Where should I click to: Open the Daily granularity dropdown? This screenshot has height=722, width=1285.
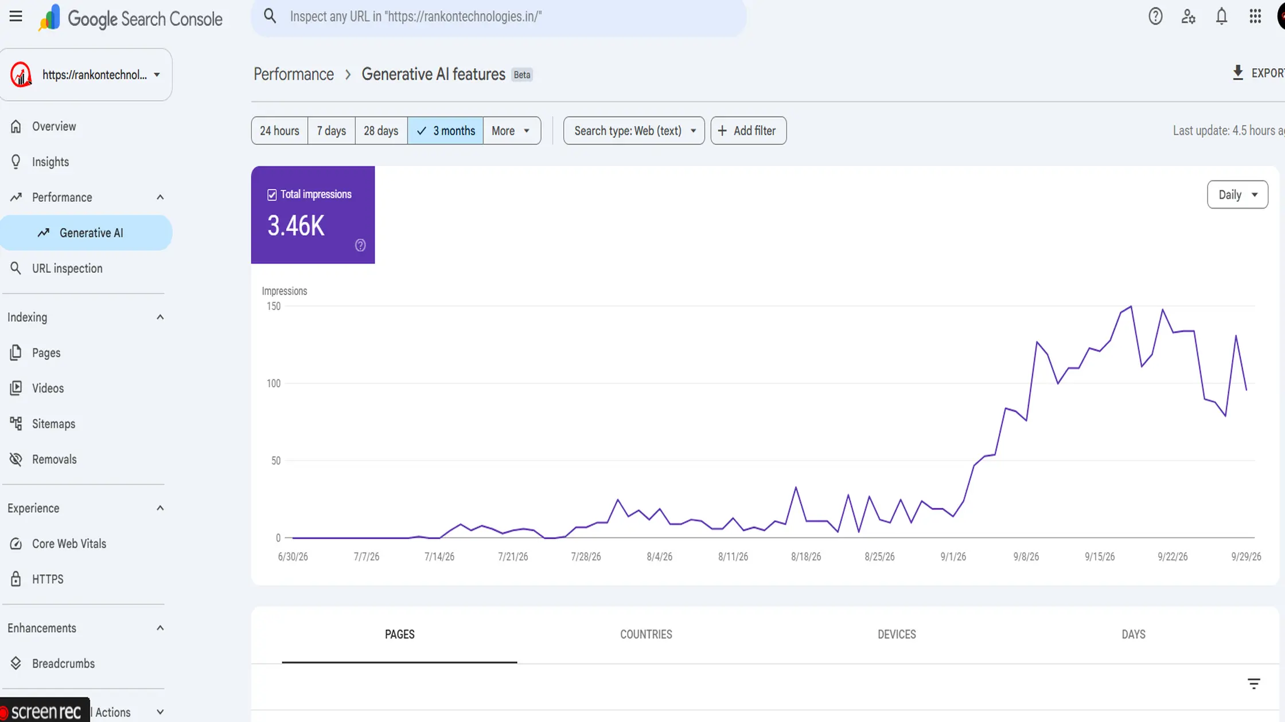click(x=1237, y=195)
